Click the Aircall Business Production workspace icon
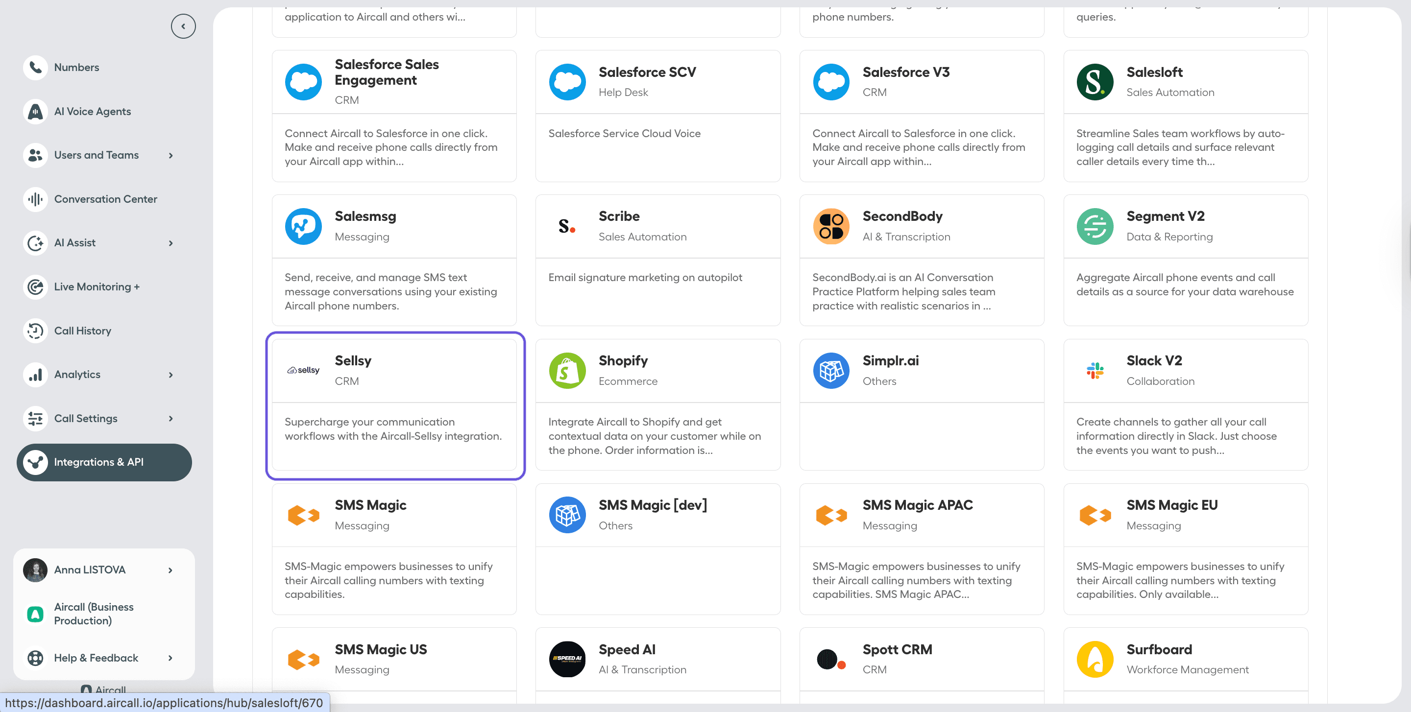1411x712 pixels. (x=35, y=614)
